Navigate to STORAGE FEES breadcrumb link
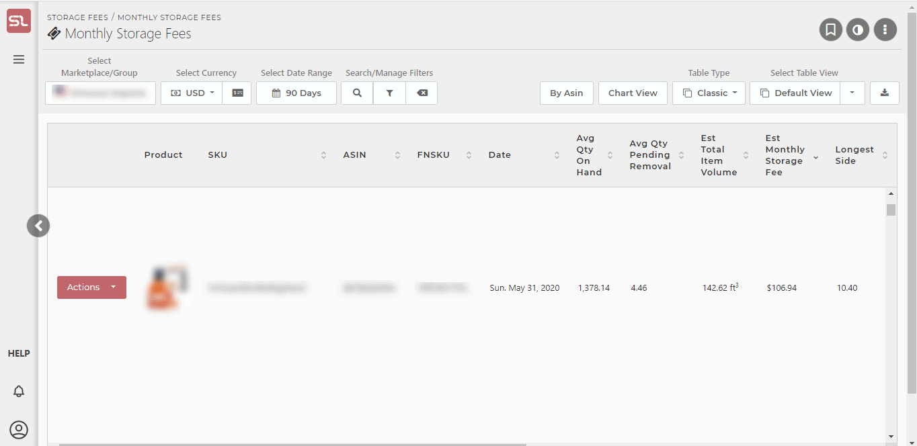 77,17
